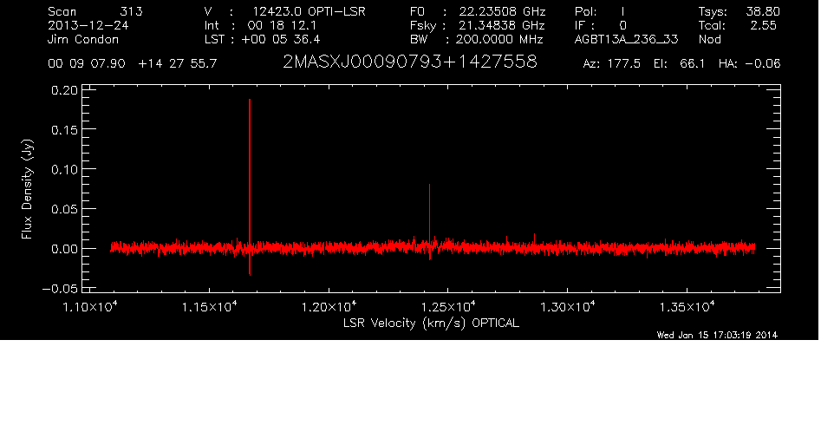The width and height of the screenshot is (834, 425).
Task: Click the IF: 0 label
Action: 601,25
